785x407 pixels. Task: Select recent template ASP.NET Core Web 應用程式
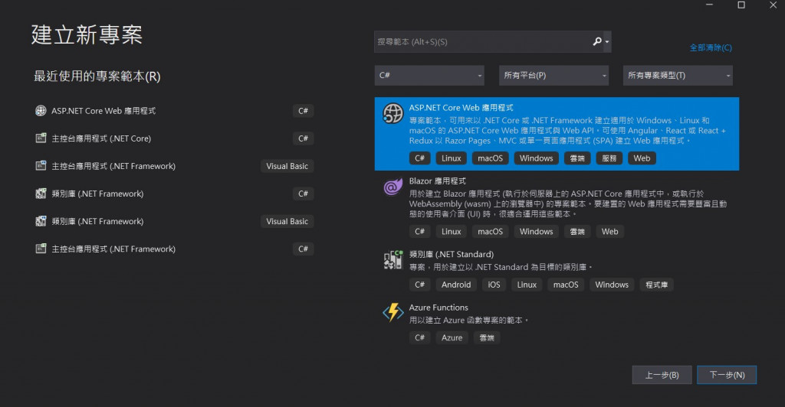pos(174,111)
